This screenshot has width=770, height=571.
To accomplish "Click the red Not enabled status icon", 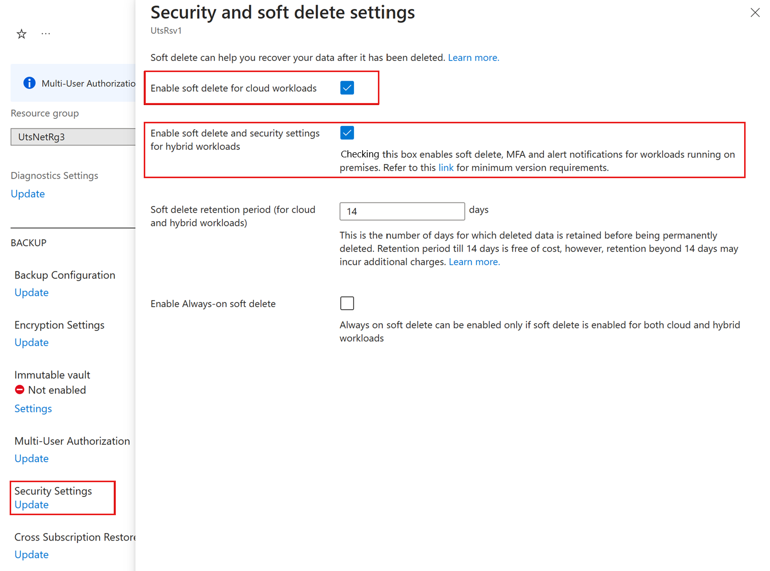I will (x=20, y=390).
